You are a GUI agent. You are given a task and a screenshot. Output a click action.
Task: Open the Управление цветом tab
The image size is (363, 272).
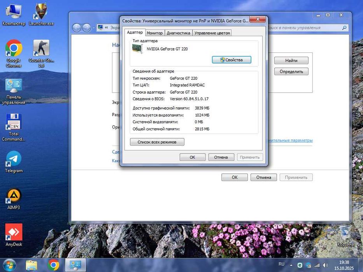[212, 33]
